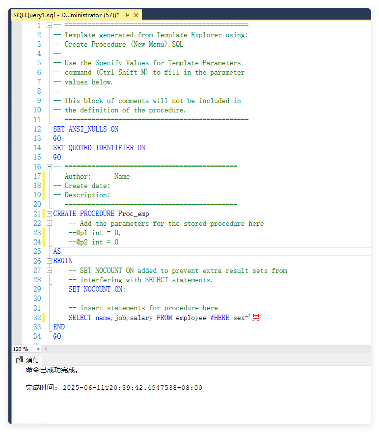
Task: Open the 120 % zoom dropdown
Action: (38, 349)
